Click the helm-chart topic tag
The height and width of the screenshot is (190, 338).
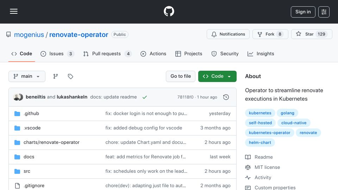coord(260,142)
